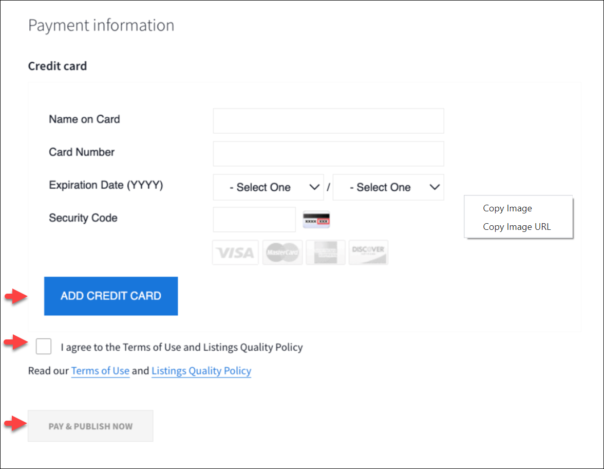This screenshot has width=604, height=469.
Task: Open the Listings Quality Policy link
Action: (x=201, y=371)
